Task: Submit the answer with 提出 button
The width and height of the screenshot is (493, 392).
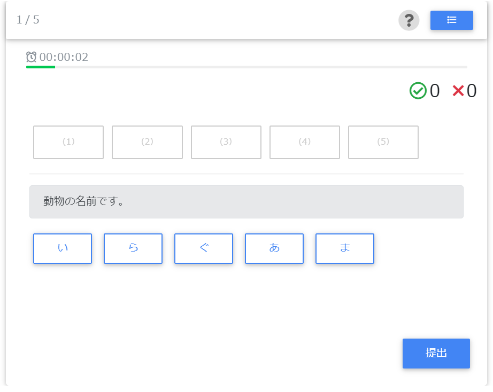Action: tap(436, 354)
